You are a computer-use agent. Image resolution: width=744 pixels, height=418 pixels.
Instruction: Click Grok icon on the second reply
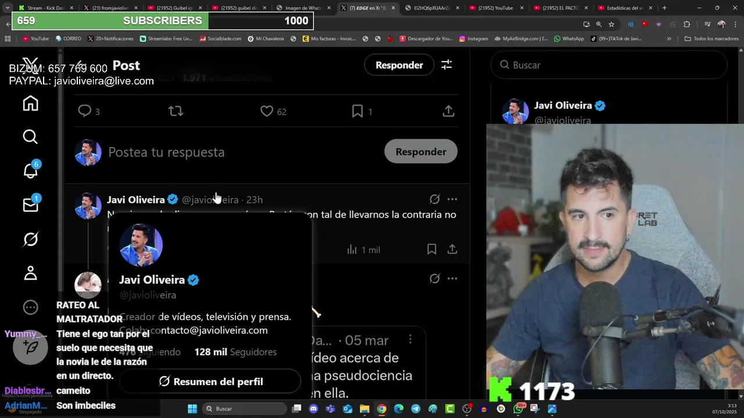[434, 279]
